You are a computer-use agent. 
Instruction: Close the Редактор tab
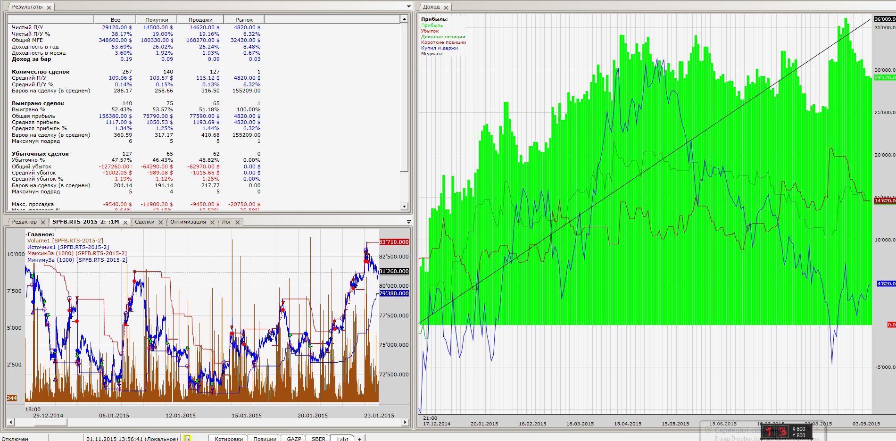[x=43, y=222]
